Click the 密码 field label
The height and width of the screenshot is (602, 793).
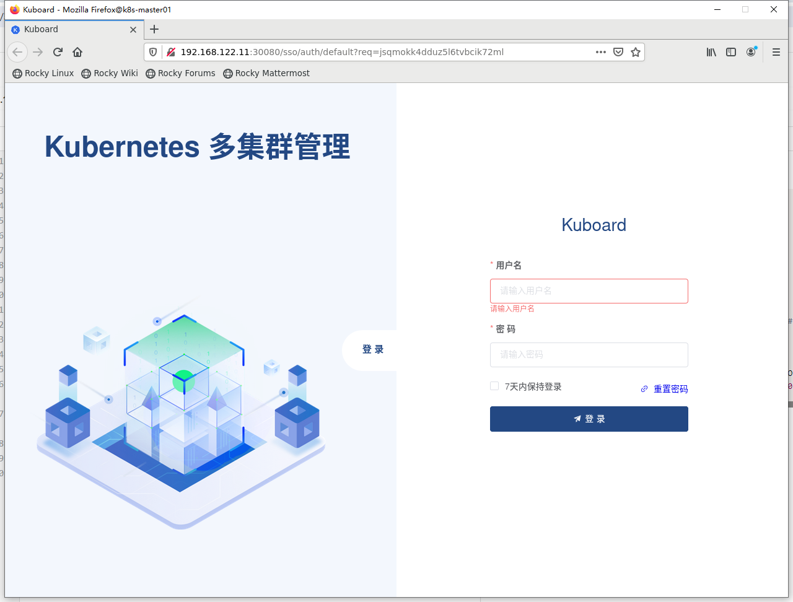(x=506, y=329)
